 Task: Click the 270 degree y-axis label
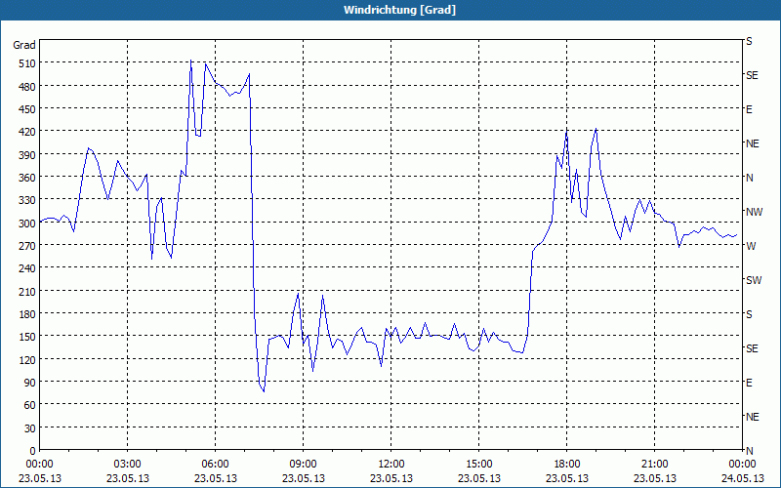pos(24,246)
